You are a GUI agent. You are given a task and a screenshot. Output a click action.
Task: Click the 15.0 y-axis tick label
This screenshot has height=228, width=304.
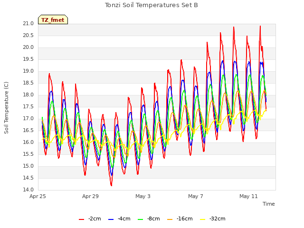[x=28, y=166]
